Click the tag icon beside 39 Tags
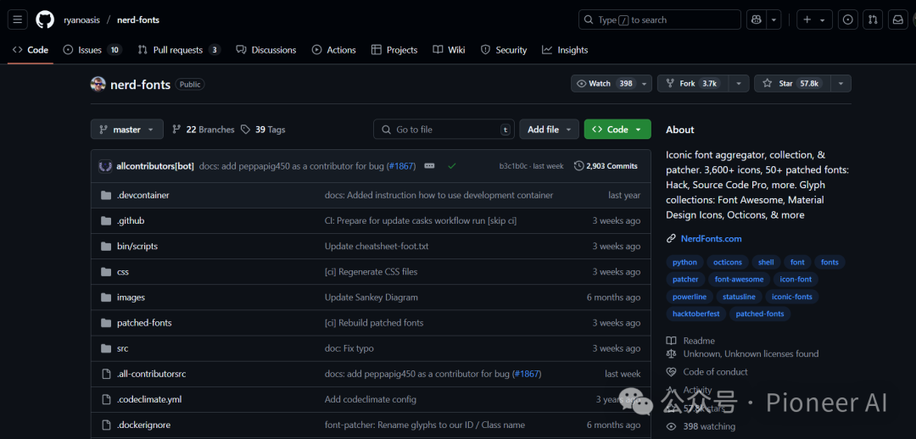916x439 pixels. [x=245, y=130]
